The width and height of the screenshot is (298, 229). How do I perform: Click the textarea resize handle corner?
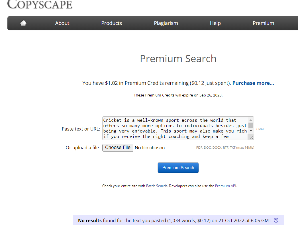(x=252, y=138)
